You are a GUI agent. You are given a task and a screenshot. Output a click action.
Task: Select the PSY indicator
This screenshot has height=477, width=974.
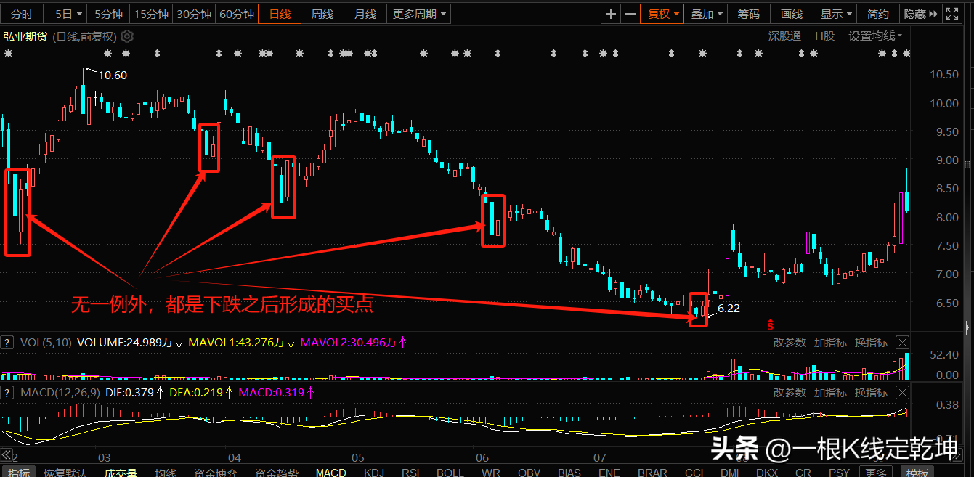839,472
